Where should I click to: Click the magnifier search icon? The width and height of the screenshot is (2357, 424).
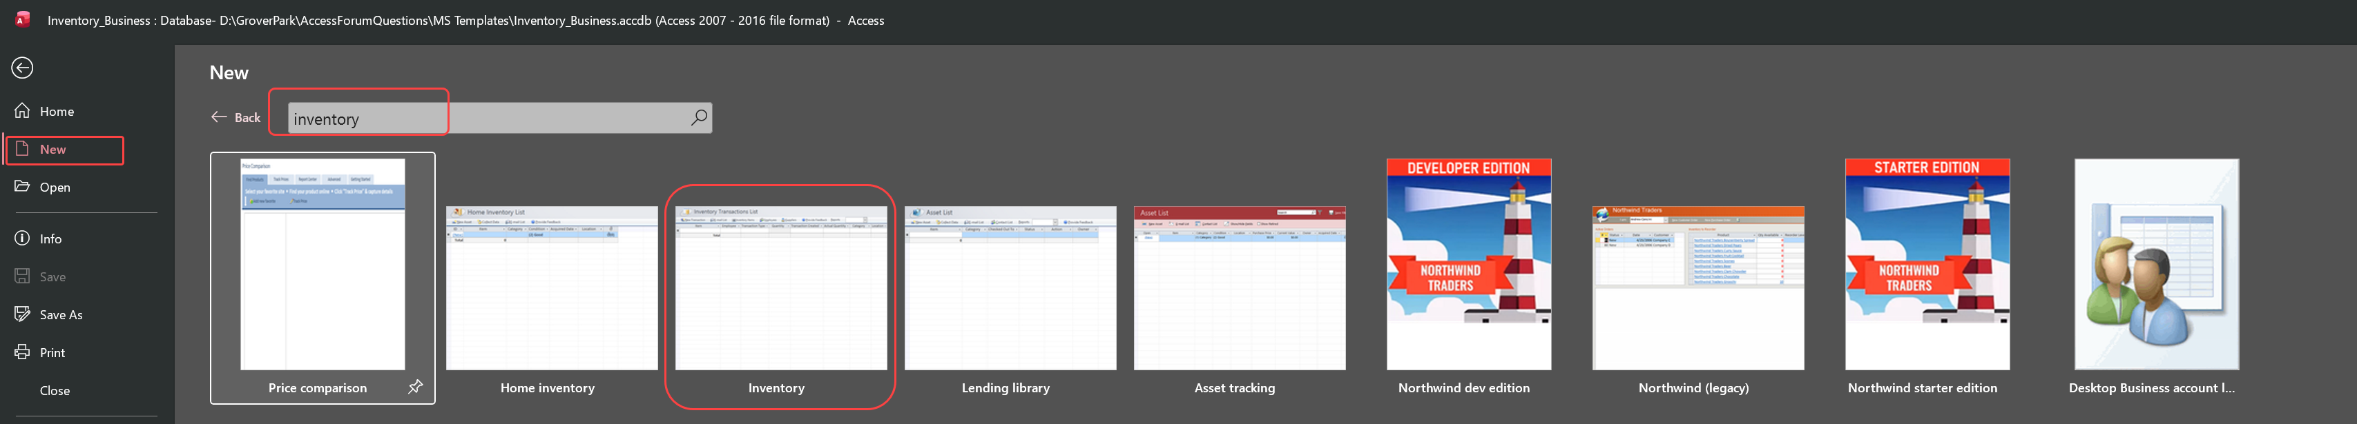698,117
